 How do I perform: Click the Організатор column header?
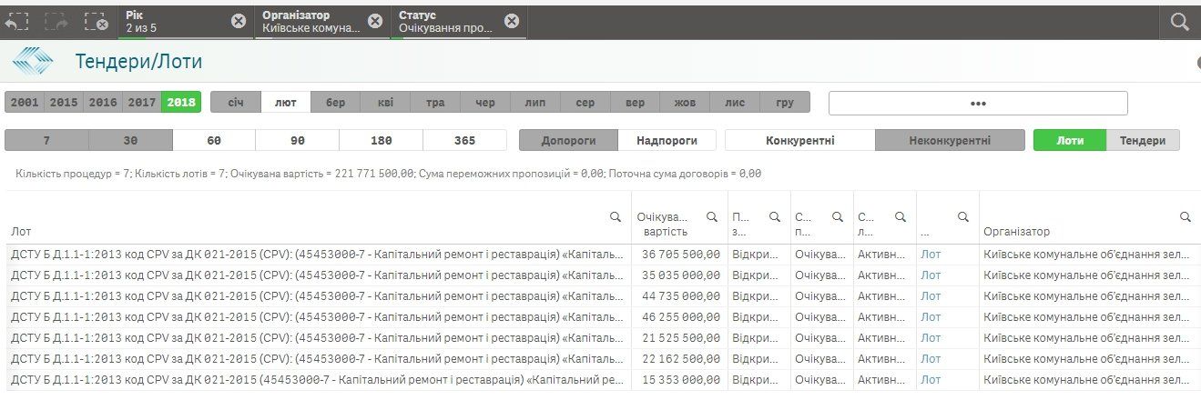[1016, 232]
